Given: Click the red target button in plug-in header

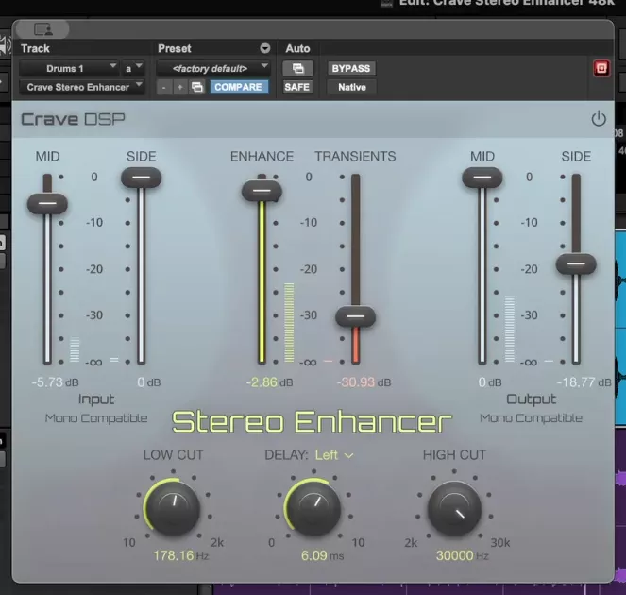Looking at the screenshot, I should point(601,68).
